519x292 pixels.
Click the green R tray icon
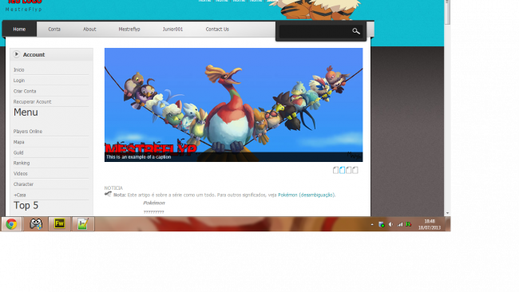click(x=409, y=224)
